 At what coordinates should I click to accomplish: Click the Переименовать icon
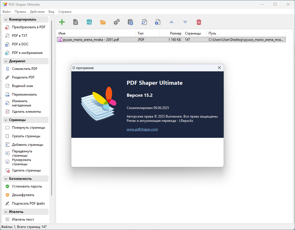point(7,94)
